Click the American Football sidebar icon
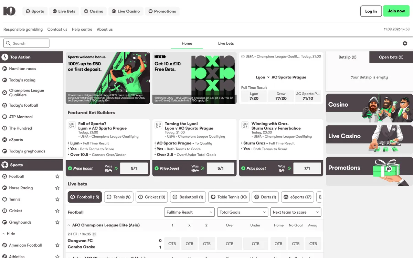This screenshot has width=413, height=258. [4, 245]
